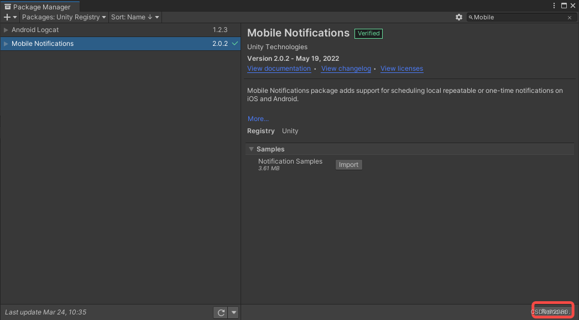The height and width of the screenshot is (320, 579).
Task: Open the Sort: Name dropdown
Action: tap(135, 17)
